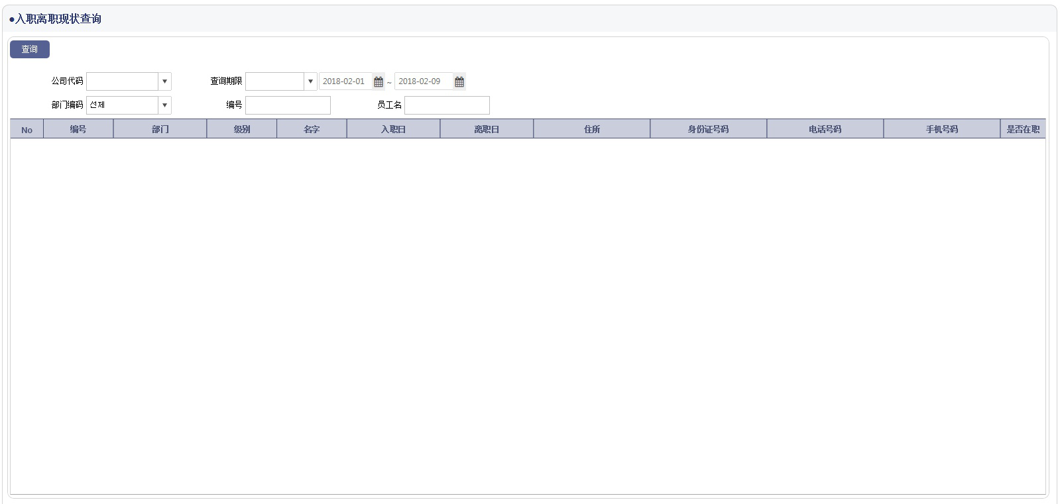Sort by the No column header
Screen dimensions: 1060x504
(x=27, y=130)
